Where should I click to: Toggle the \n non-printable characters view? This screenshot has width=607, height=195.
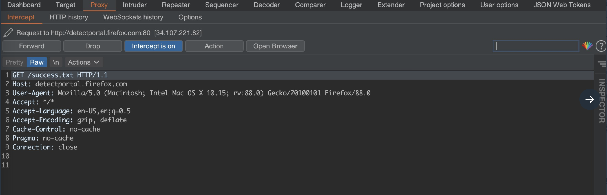tap(56, 62)
